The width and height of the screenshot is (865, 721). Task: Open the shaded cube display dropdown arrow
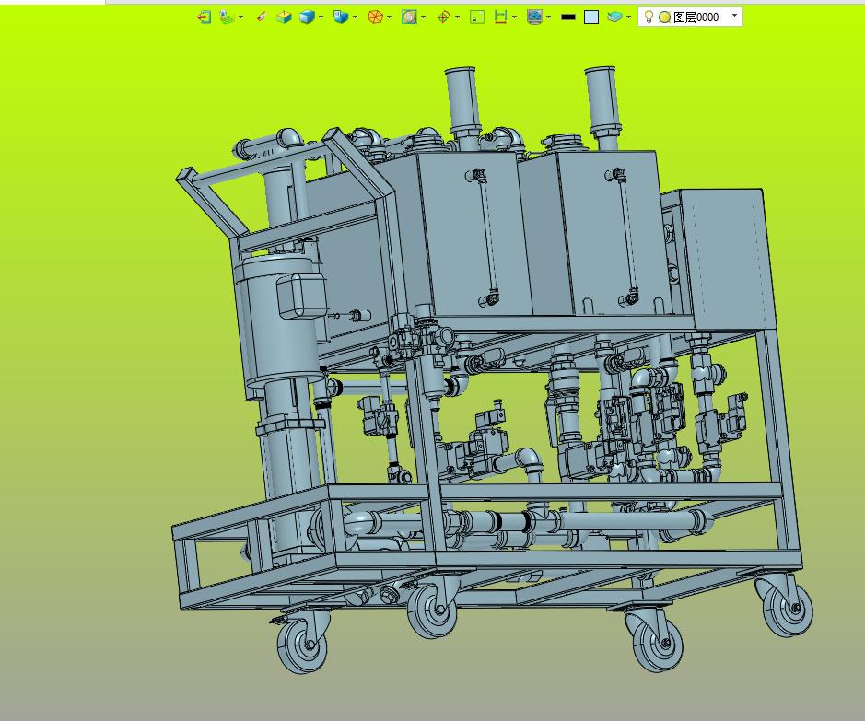click(321, 17)
